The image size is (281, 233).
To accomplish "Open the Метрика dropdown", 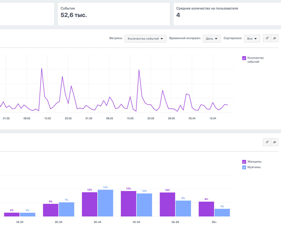I will pyautogui.click(x=145, y=39).
